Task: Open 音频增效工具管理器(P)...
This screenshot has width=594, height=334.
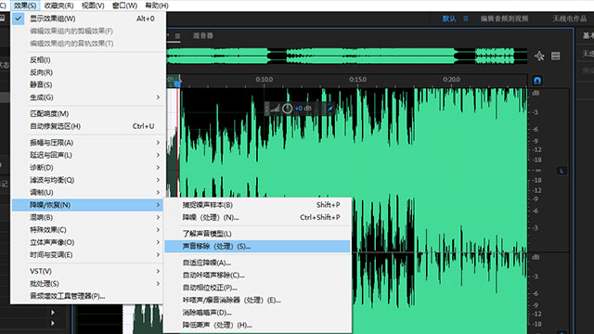Action: pyautogui.click(x=88, y=296)
